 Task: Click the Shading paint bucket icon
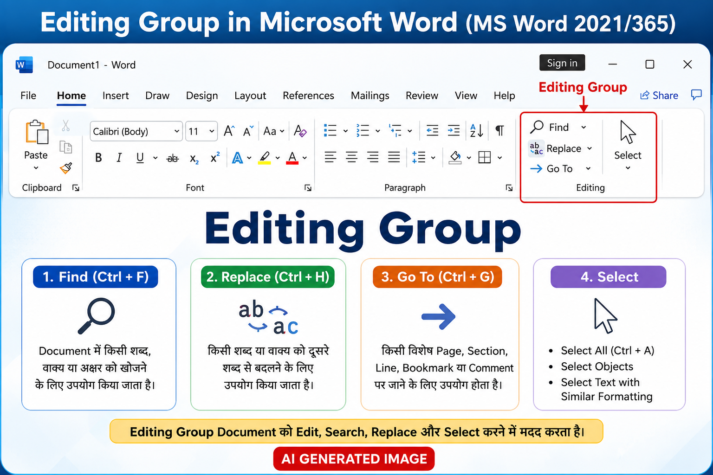[x=455, y=158]
